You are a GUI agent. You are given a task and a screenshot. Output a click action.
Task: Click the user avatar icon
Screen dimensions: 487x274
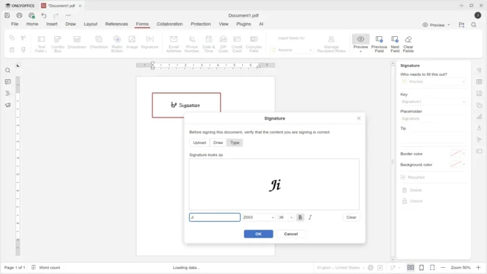478,15
